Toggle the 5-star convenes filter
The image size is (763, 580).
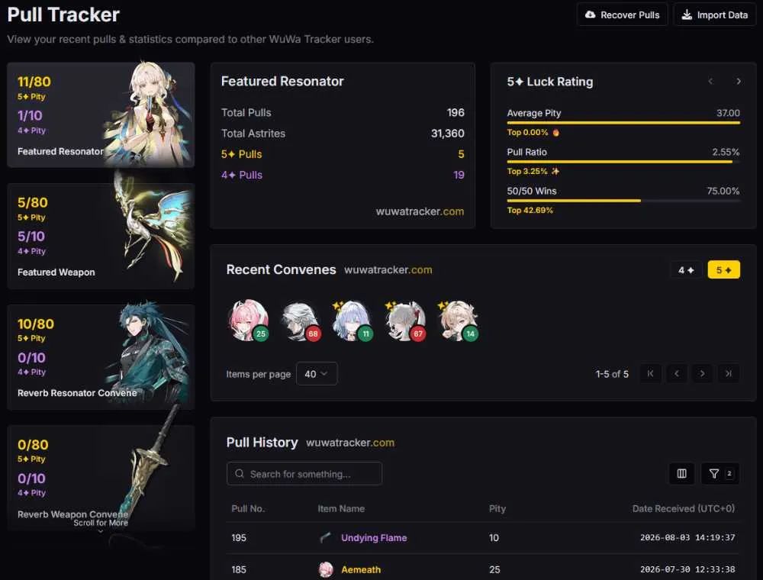[723, 270]
